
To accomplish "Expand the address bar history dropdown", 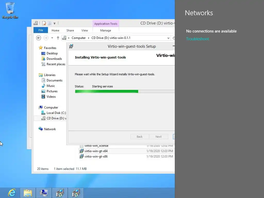I will pyautogui.click(x=168, y=38).
